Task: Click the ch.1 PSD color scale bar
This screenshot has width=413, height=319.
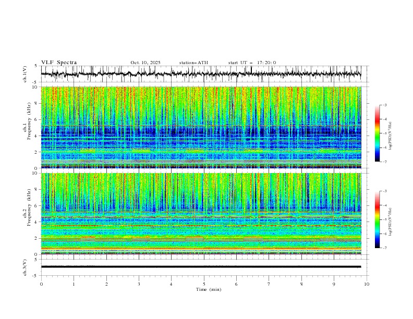Action: tap(378, 133)
